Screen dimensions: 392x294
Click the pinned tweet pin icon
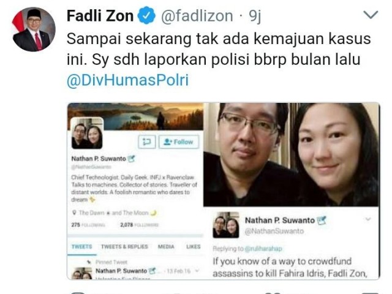88,262
